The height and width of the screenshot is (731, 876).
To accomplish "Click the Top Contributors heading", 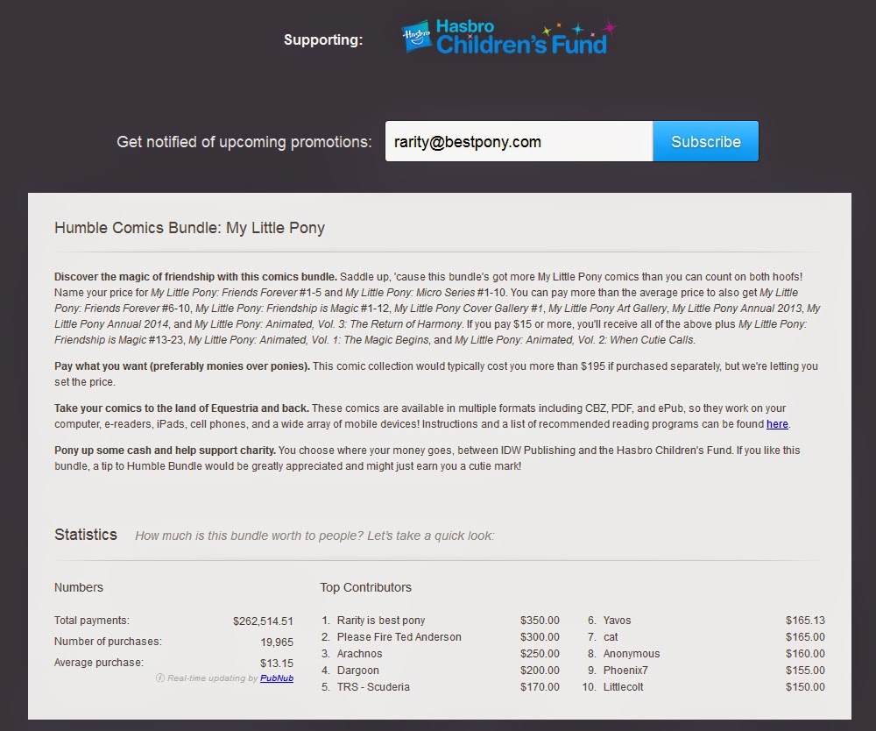I will pos(365,587).
